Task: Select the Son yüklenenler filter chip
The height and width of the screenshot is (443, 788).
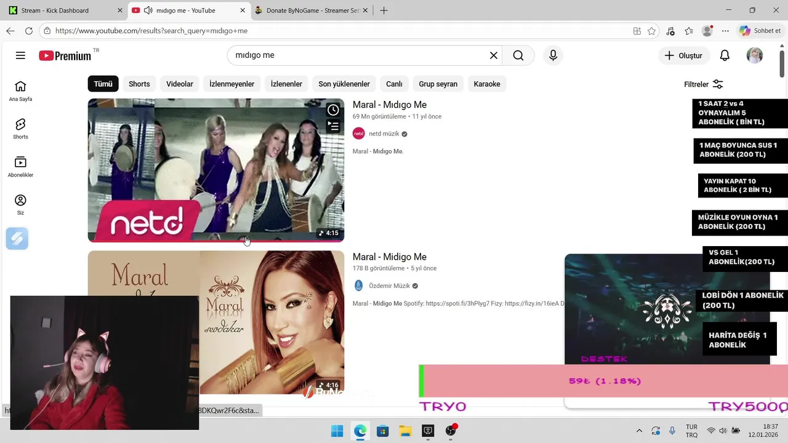Action: click(344, 84)
